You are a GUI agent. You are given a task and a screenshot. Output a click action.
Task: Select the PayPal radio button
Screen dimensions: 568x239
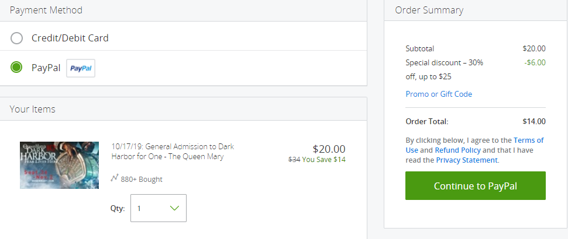[16, 67]
